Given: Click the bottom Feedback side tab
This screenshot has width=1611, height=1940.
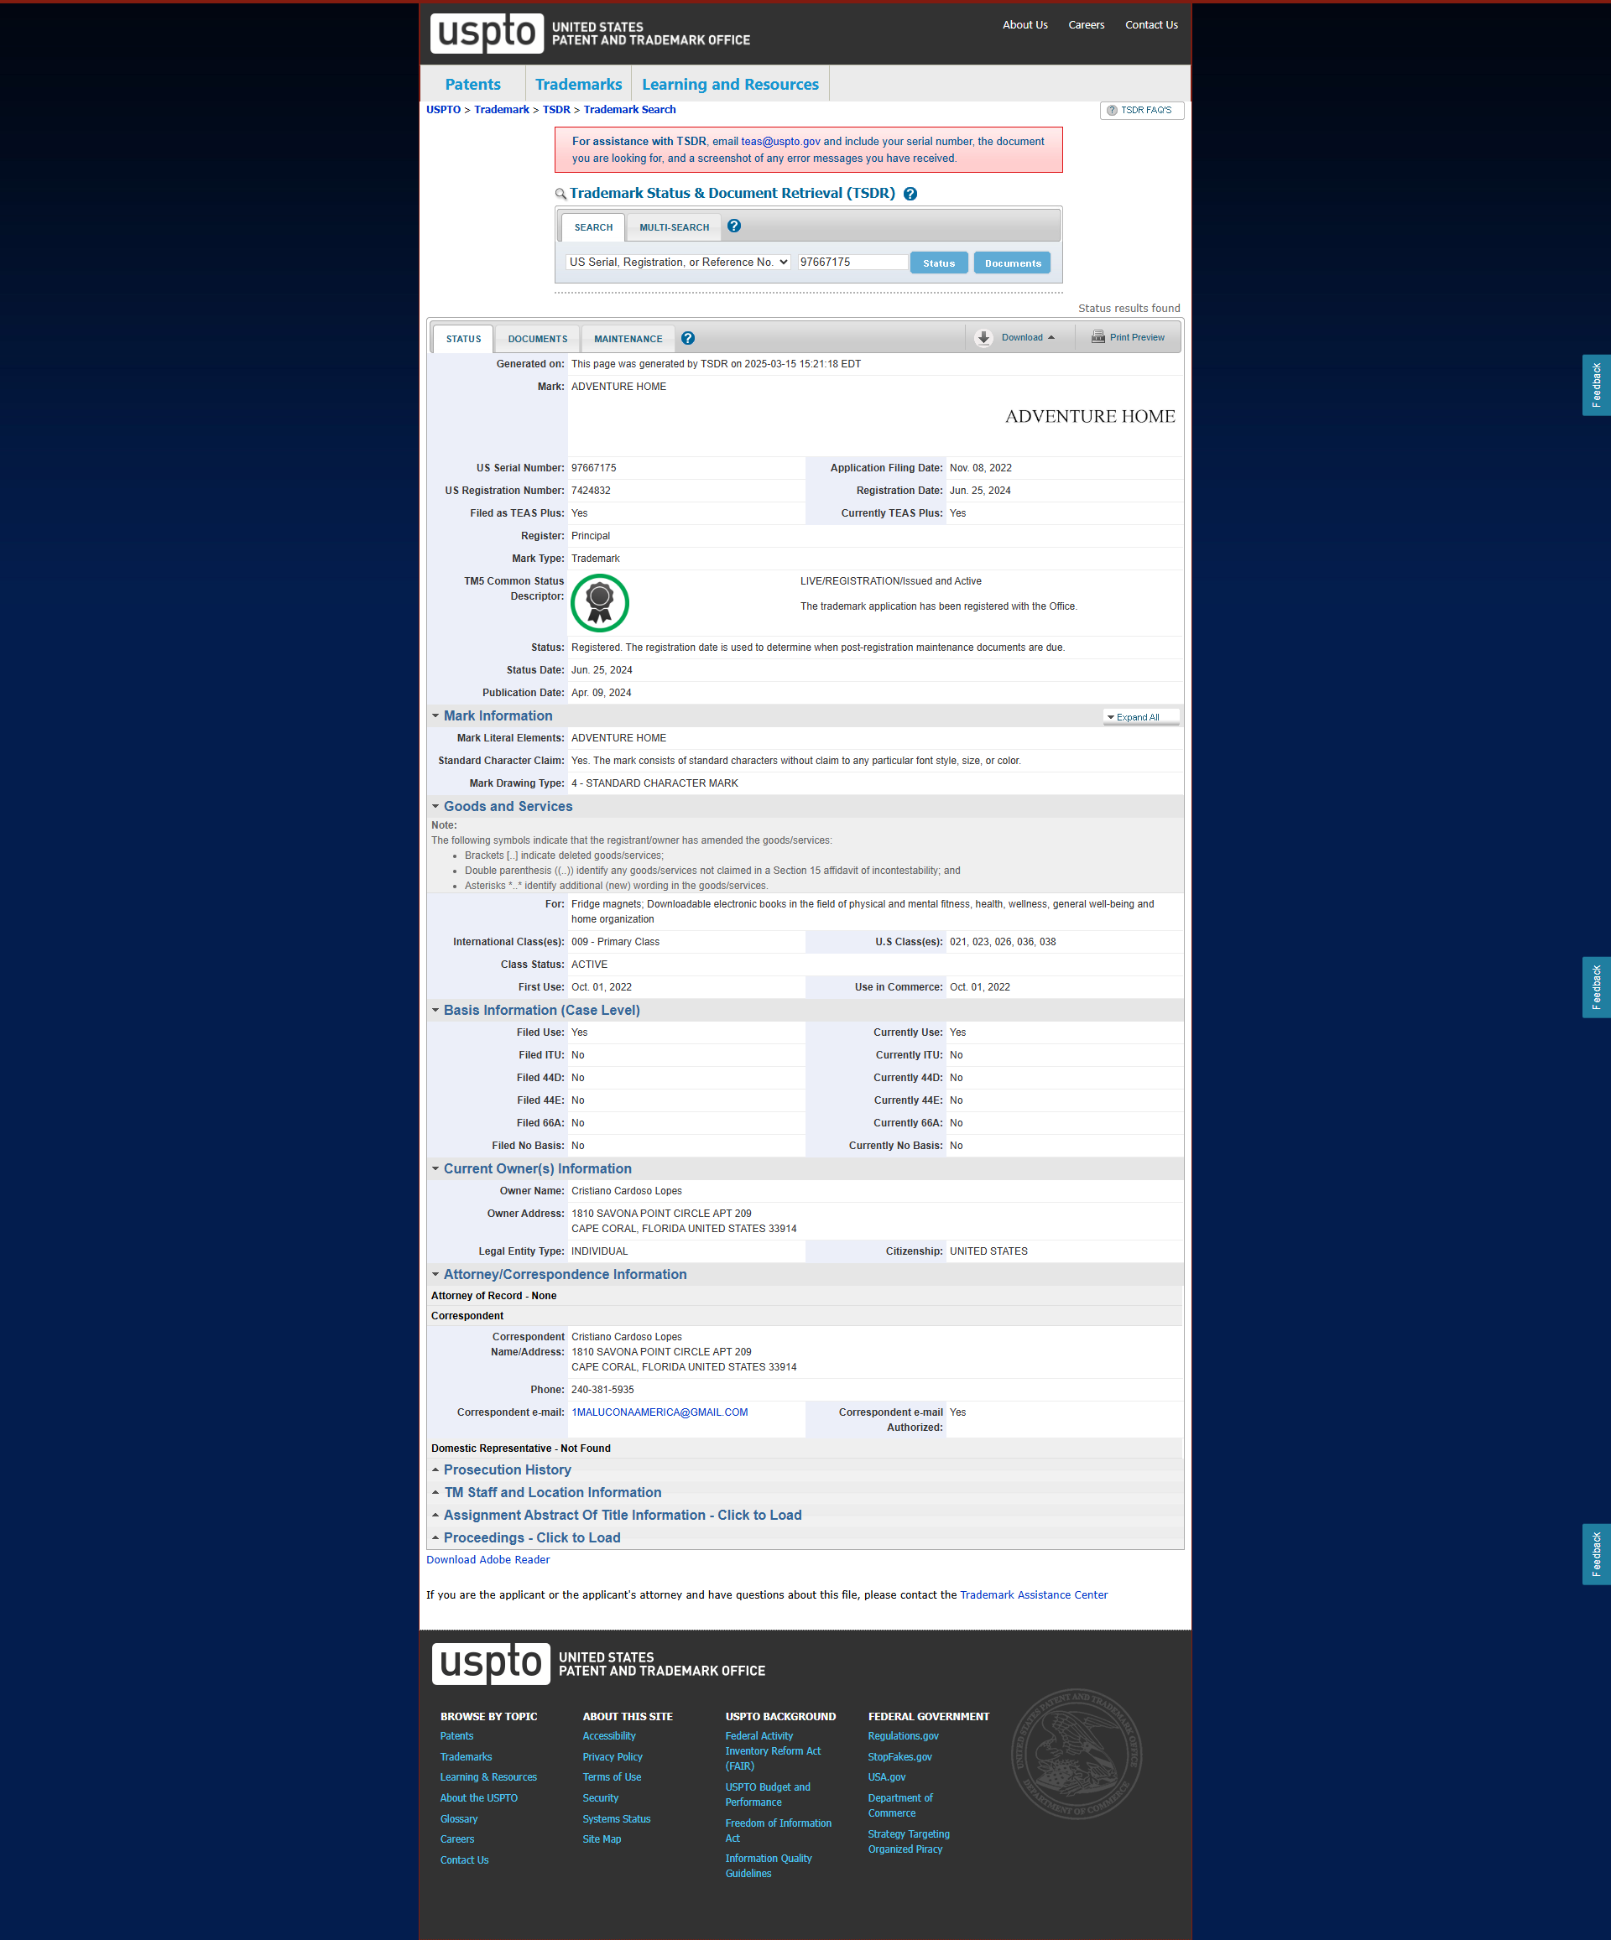Looking at the screenshot, I should click(1596, 1555).
